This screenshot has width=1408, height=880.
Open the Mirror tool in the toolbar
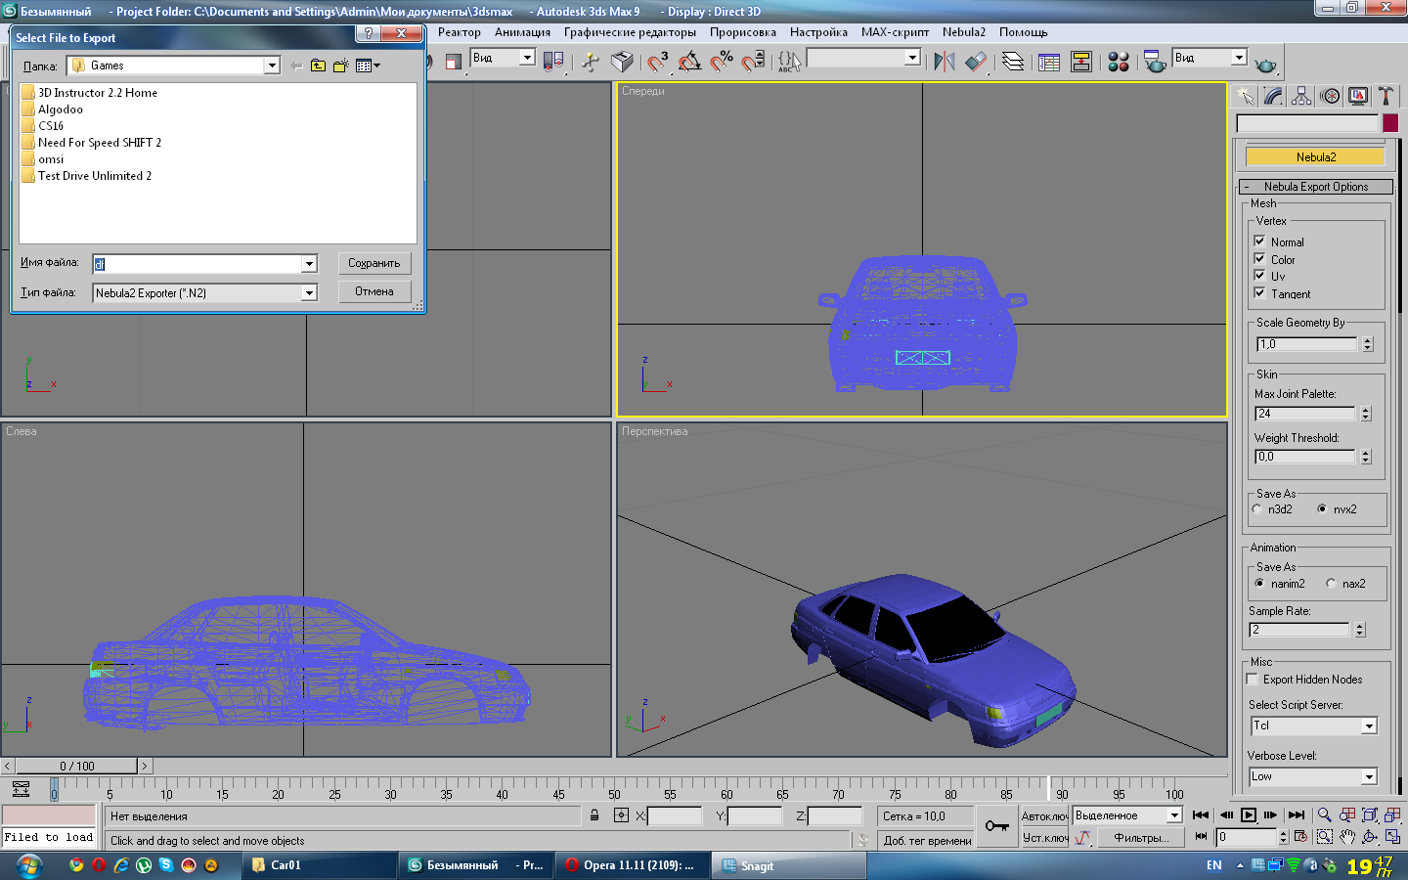[x=944, y=62]
